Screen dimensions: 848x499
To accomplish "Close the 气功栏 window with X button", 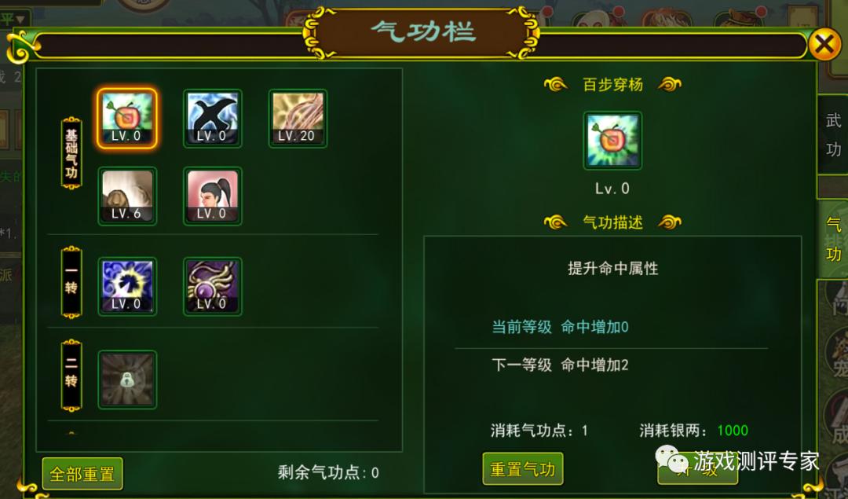I will [x=824, y=44].
